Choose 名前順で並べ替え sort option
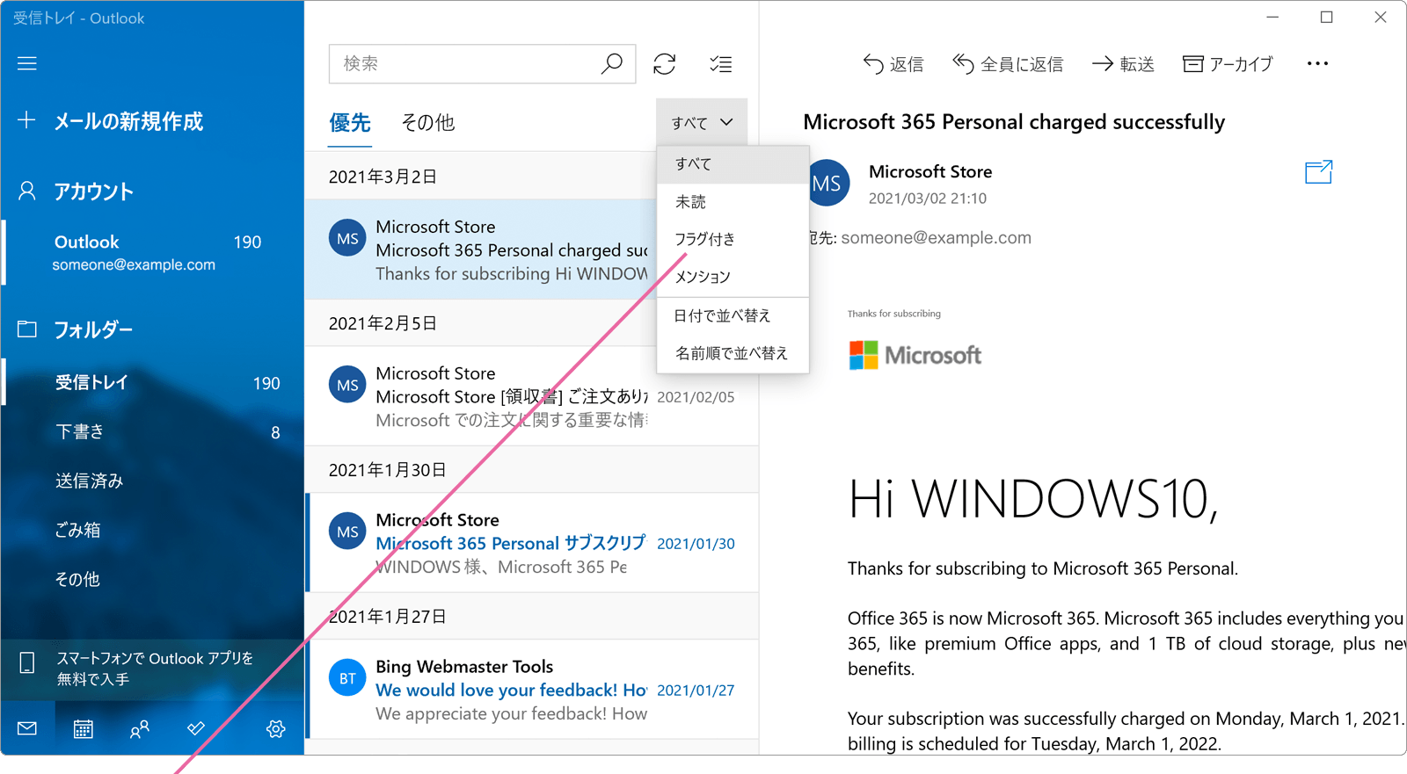The width and height of the screenshot is (1407, 774). (733, 353)
